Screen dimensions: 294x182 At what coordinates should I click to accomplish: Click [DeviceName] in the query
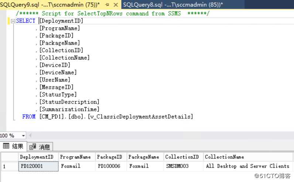pos(58,72)
